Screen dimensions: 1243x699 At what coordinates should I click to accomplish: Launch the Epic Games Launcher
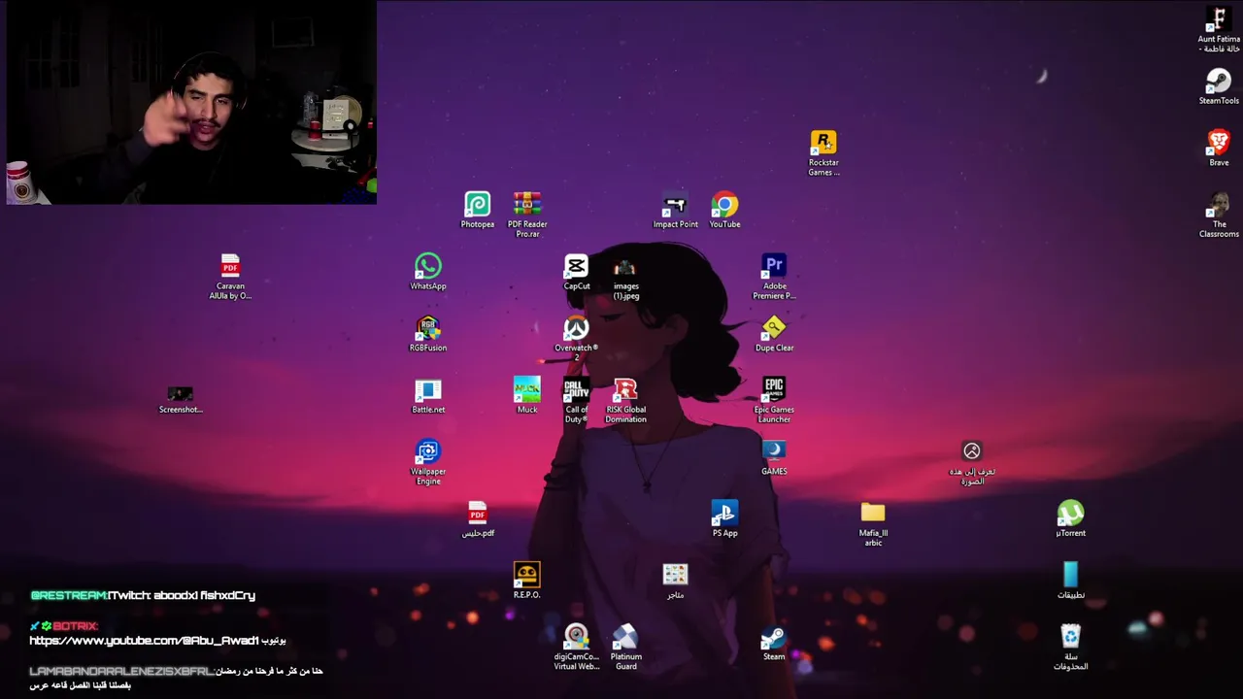pos(774,400)
